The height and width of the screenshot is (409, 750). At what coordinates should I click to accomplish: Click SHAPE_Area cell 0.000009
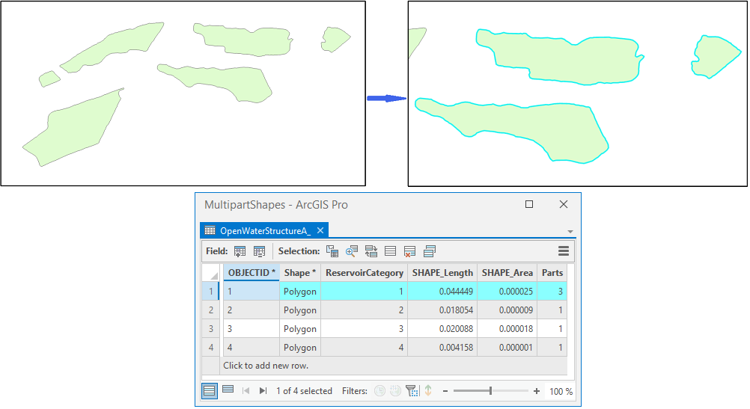[507, 310]
